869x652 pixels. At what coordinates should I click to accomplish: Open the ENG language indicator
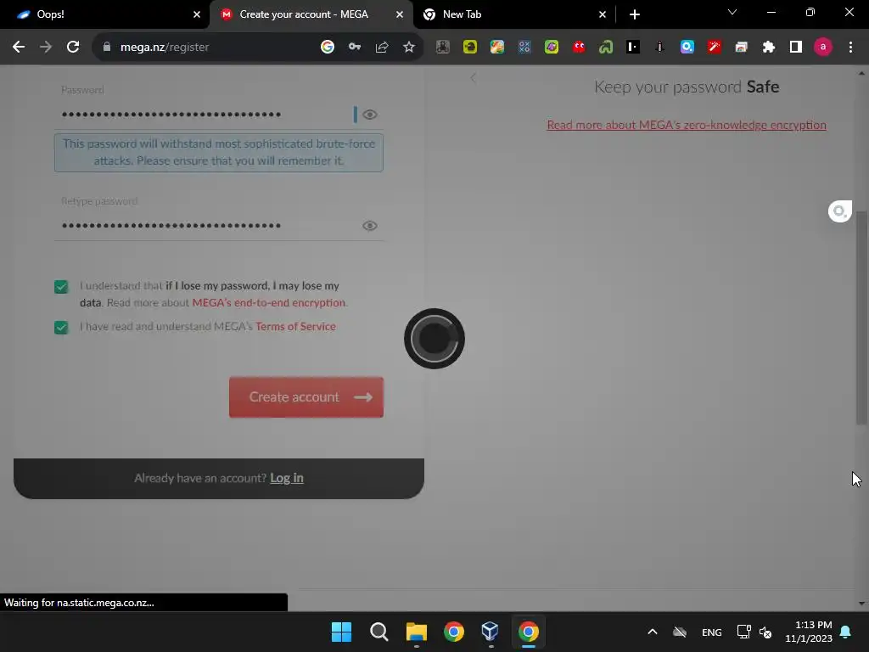[712, 632]
